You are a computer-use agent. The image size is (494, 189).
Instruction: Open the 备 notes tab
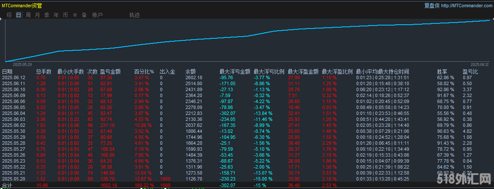click(84, 15)
